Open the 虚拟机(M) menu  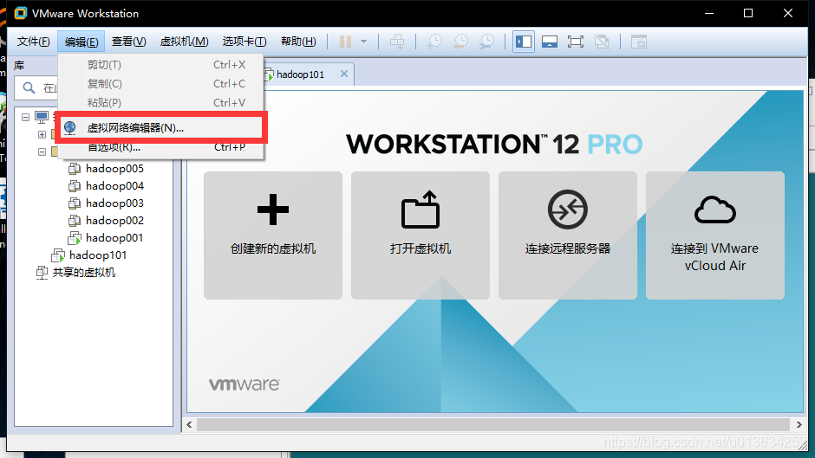[x=184, y=42]
